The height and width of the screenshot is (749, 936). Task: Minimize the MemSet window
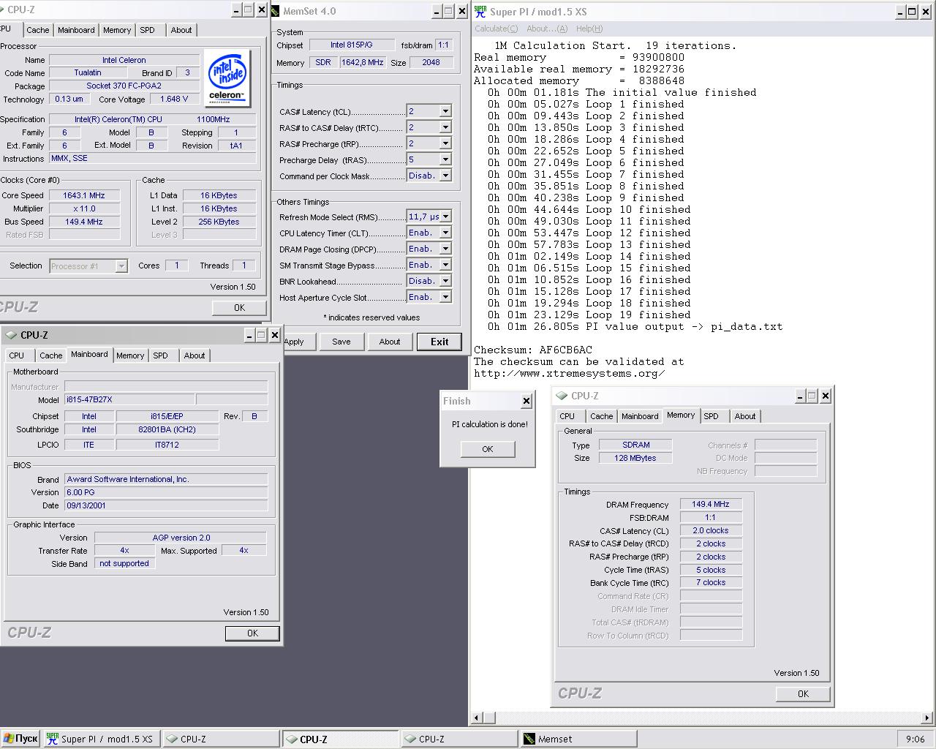coord(437,11)
